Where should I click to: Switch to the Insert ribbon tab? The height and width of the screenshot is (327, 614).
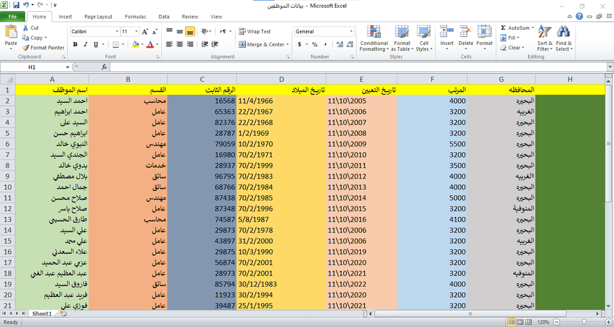pos(65,17)
